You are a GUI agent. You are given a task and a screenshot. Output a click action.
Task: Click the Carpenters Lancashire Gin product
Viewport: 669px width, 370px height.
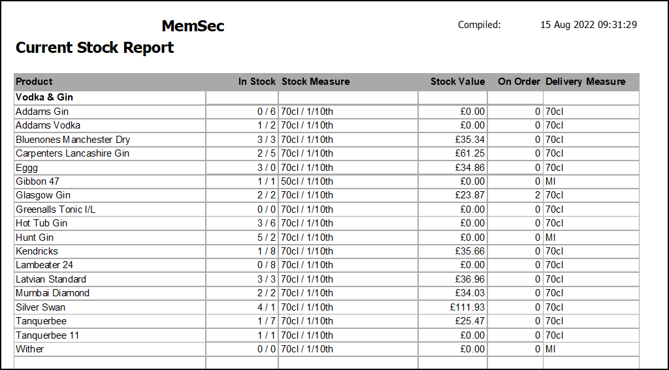point(73,153)
